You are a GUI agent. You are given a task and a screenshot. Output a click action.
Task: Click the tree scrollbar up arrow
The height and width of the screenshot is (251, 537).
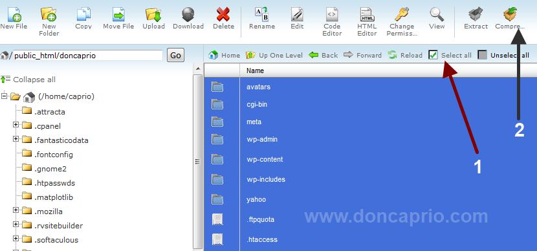pos(197,69)
